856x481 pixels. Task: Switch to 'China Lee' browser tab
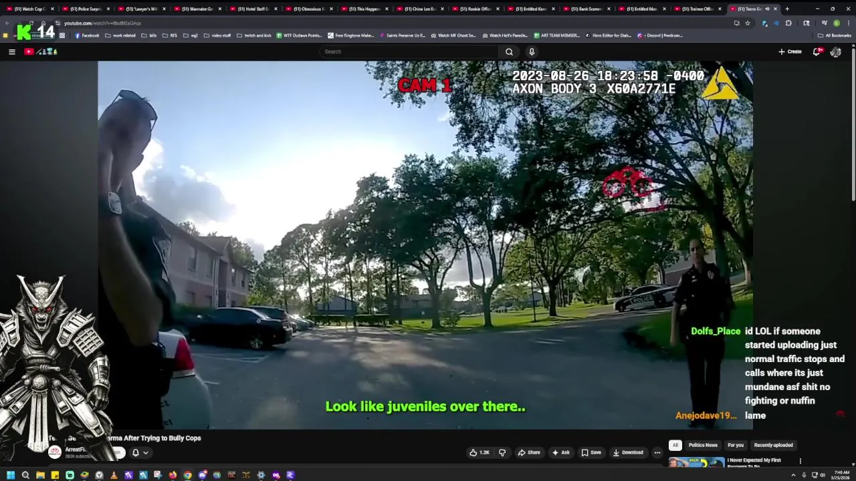point(419,9)
